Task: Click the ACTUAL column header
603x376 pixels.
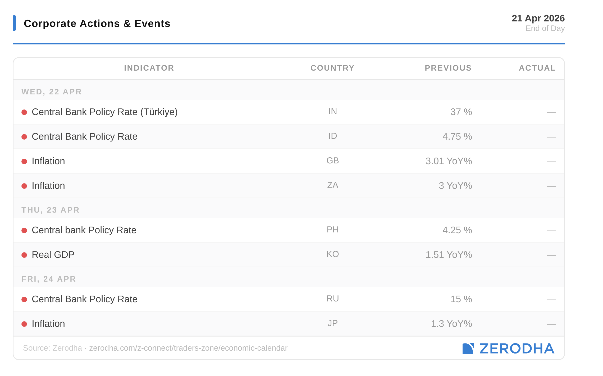Action: (x=537, y=68)
